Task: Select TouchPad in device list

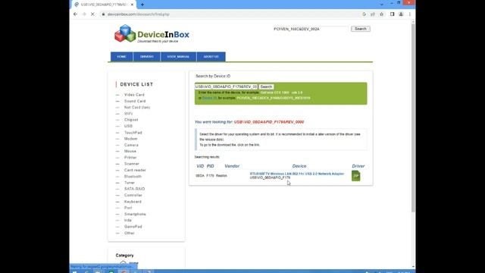Action: (133, 133)
